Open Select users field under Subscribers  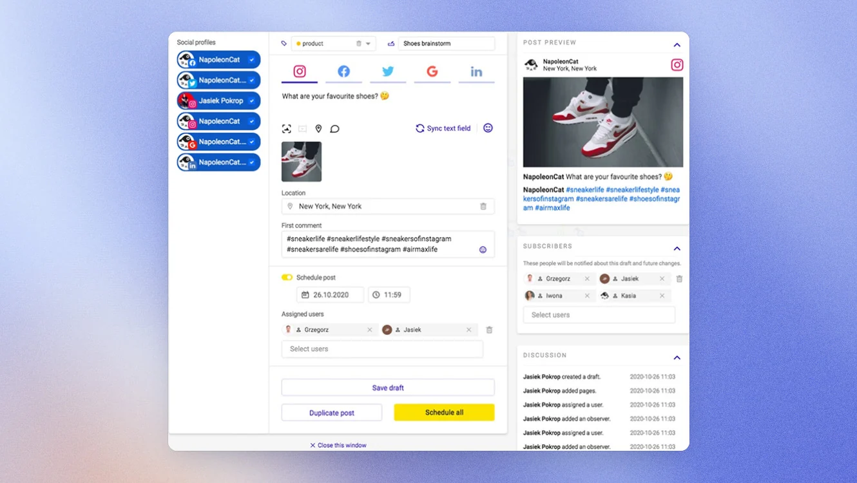[x=599, y=315]
